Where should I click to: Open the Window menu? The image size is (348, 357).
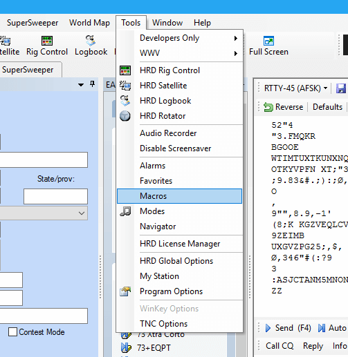pyautogui.click(x=167, y=23)
